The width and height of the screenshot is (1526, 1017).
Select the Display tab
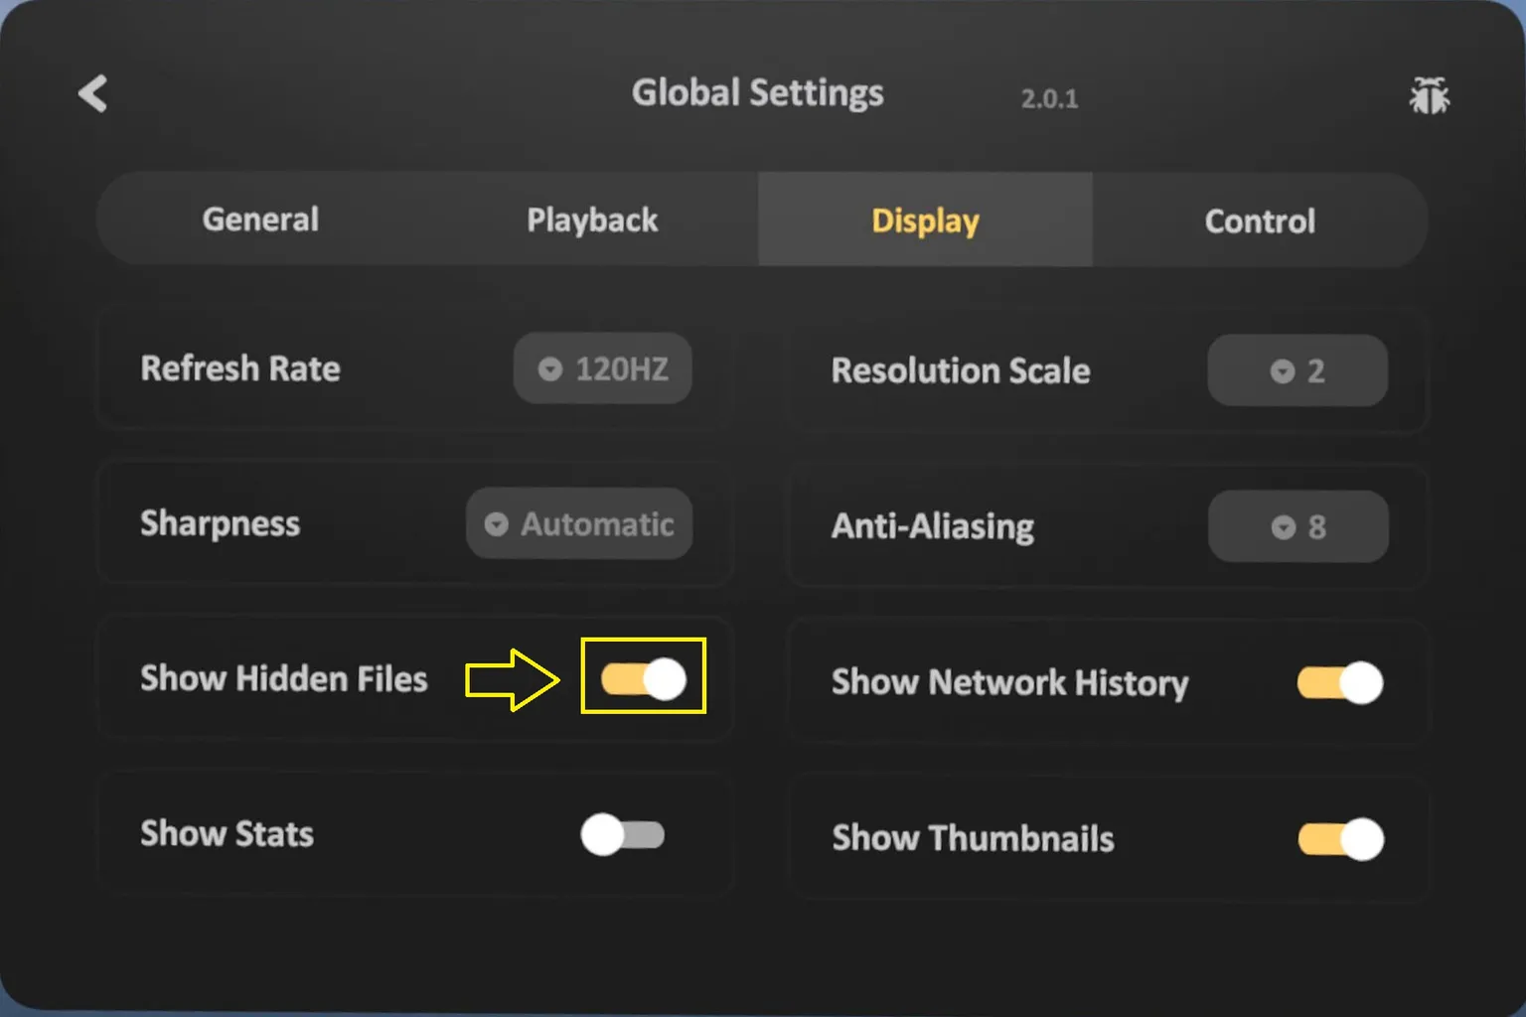[925, 219]
